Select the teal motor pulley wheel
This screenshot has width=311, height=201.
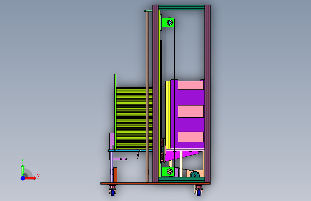(195, 175)
